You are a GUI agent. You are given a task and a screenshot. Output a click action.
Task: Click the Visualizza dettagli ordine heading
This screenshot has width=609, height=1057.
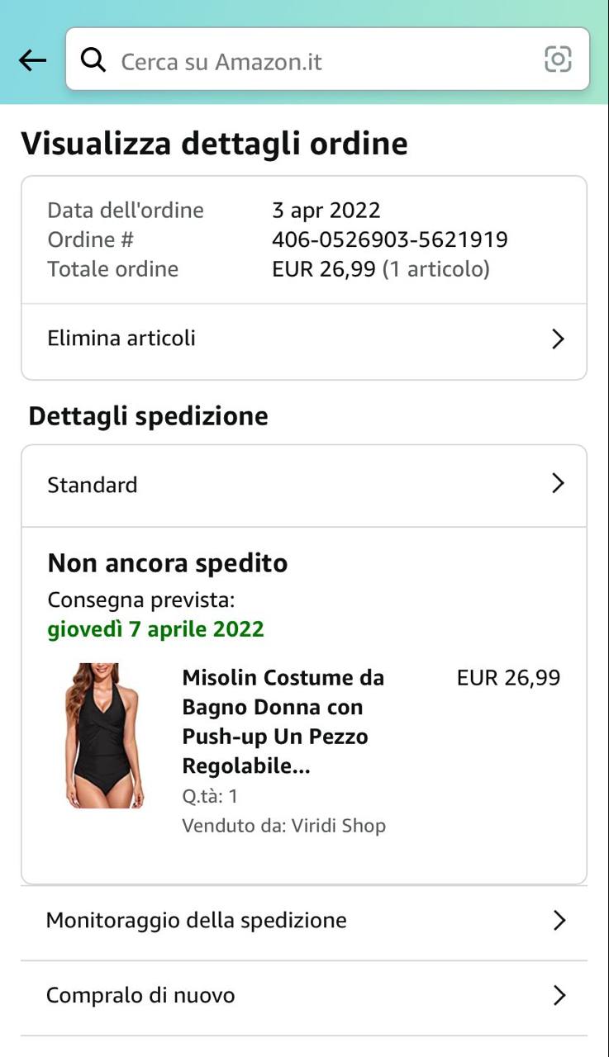tap(214, 144)
